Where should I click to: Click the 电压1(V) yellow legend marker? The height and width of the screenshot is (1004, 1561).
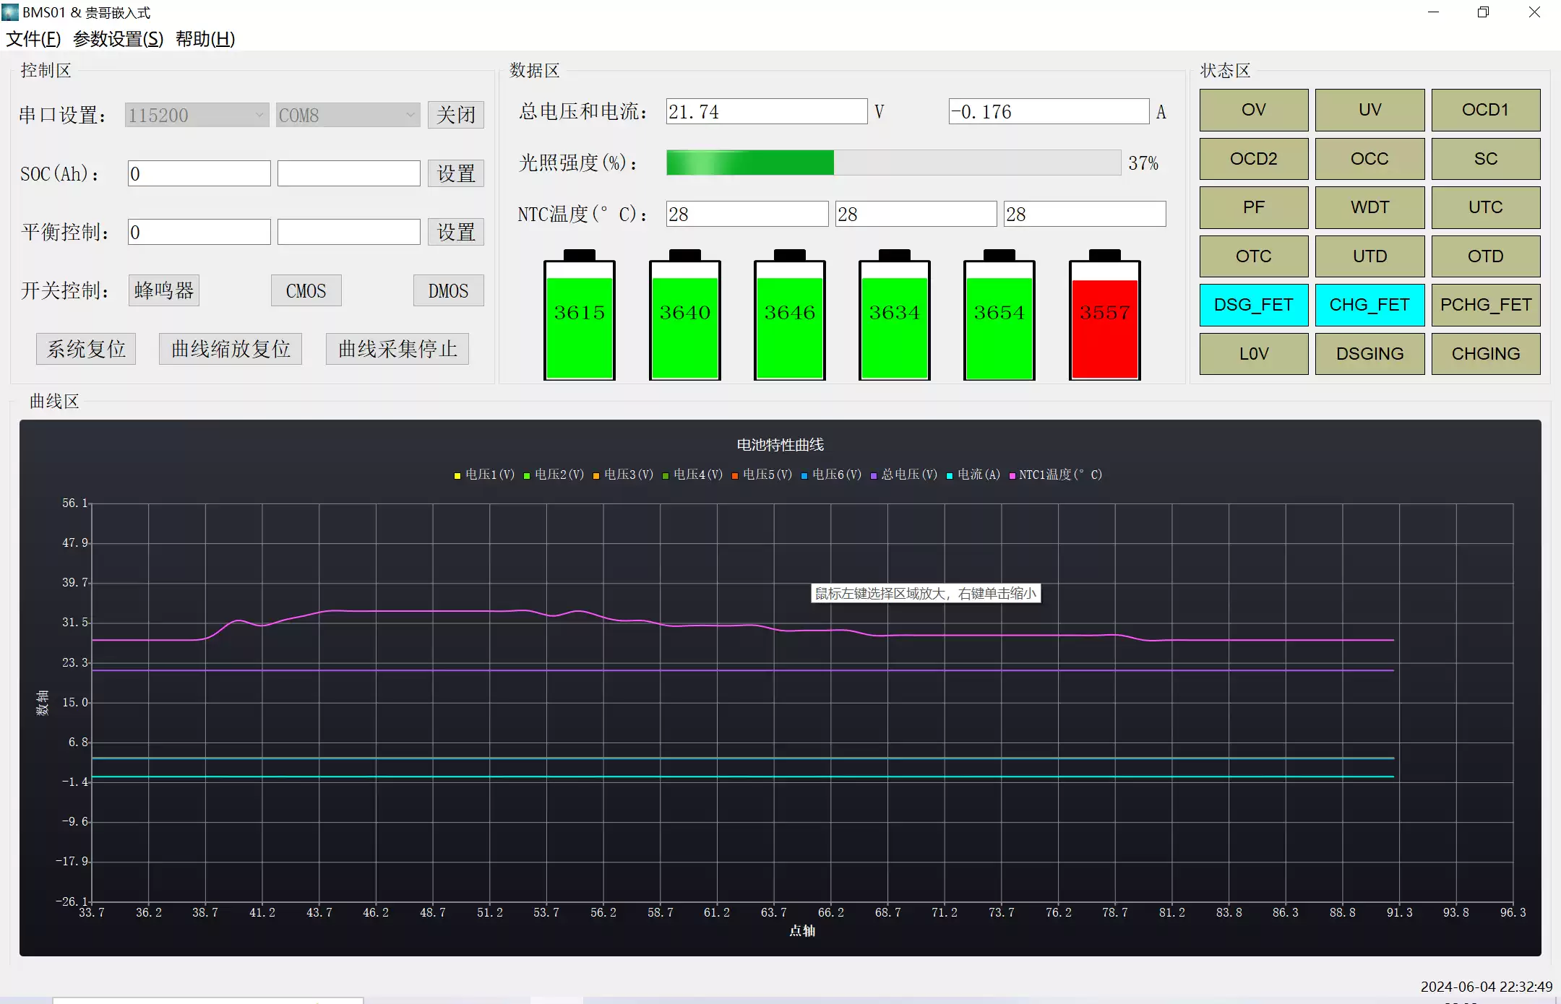pos(457,475)
